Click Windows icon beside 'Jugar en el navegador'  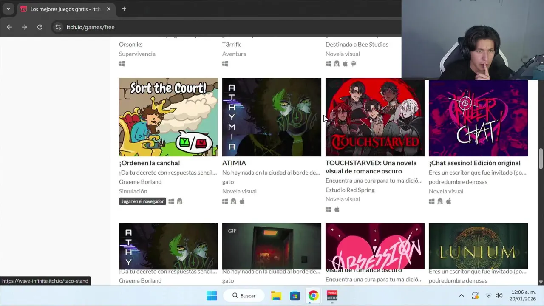[171, 201]
